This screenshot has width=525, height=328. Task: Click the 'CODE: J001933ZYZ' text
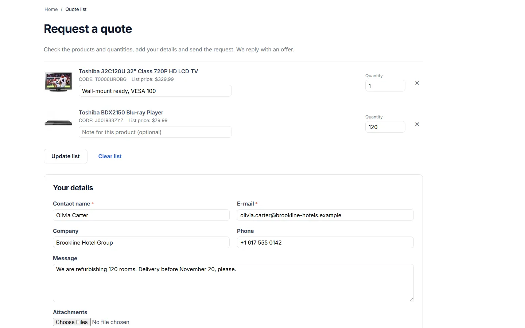coord(101,121)
